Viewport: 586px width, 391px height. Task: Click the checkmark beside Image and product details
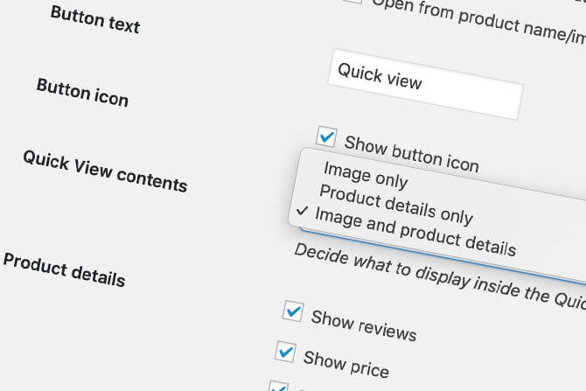coord(303,211)
